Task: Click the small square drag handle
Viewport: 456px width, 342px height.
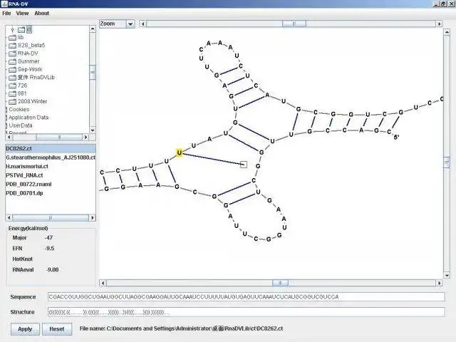Action: [244, 165]
